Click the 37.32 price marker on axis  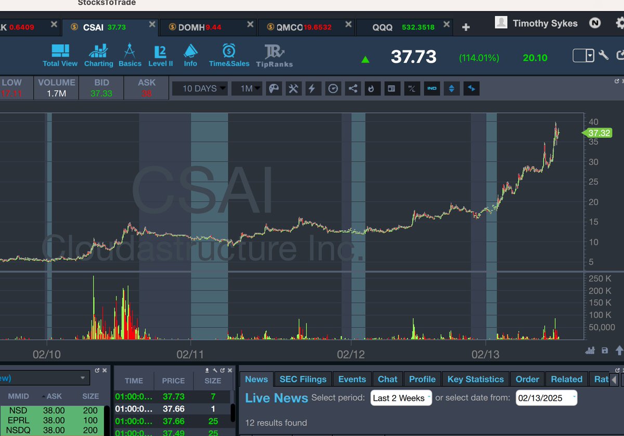click(596, 133)
